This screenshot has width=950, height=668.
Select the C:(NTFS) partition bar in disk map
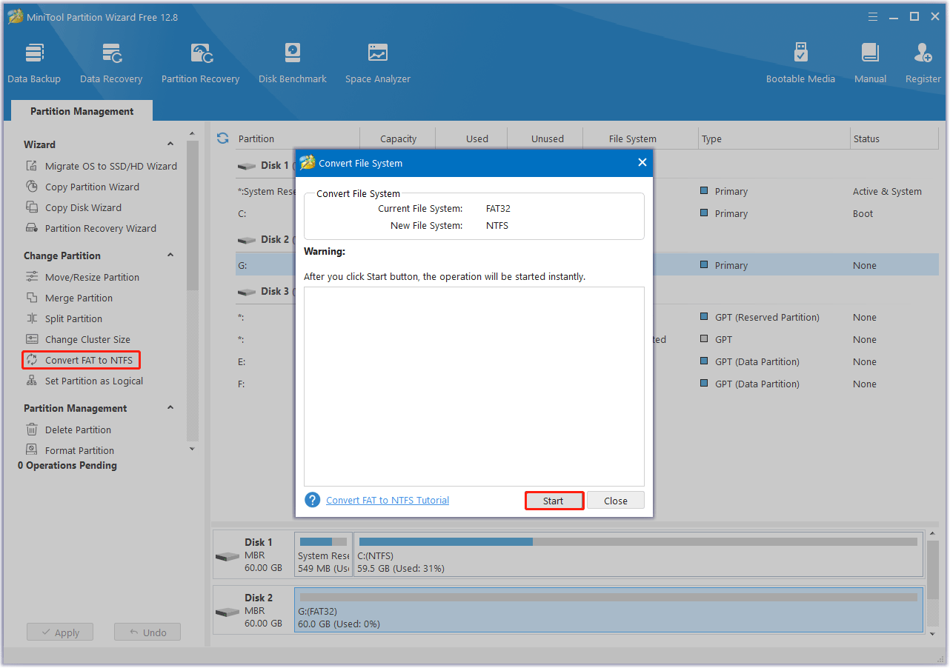coord(639,555)
